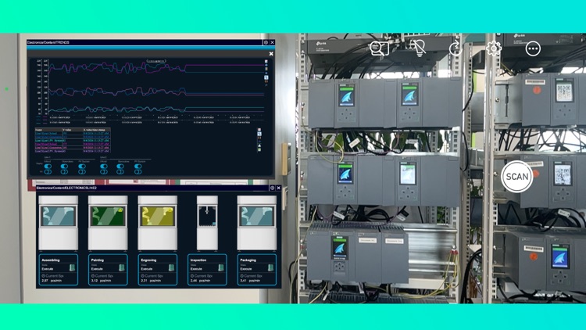Open the Assembling status card
This screenshot has height=330, width=586.
point(59,270)
